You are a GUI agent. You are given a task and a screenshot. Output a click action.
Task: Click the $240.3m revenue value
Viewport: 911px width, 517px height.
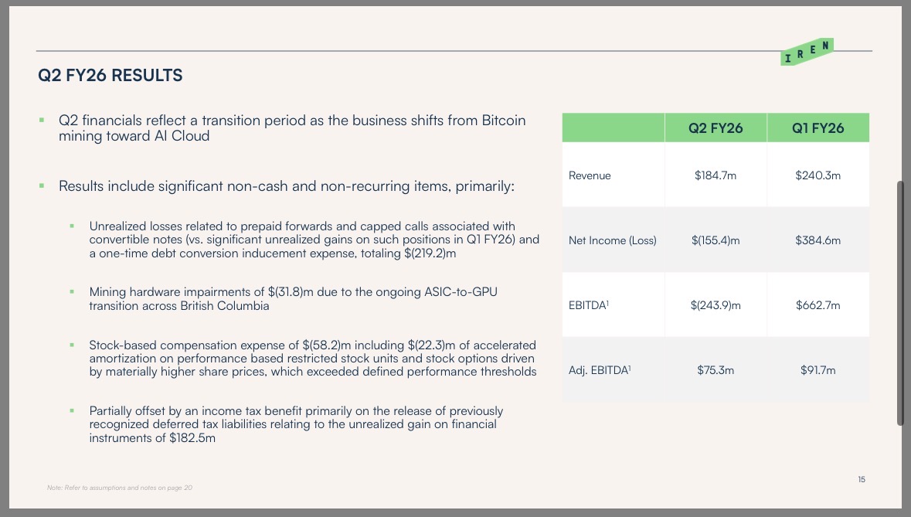pos(818,175)
